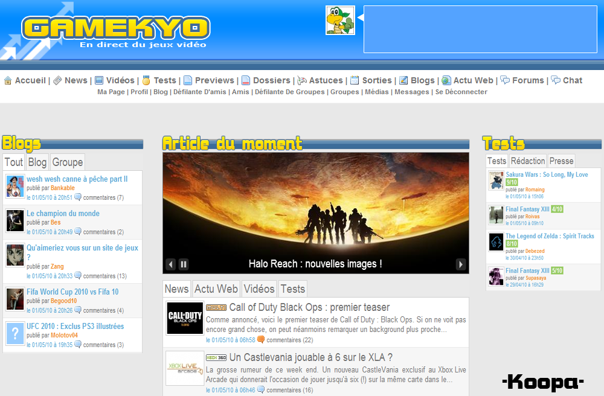This screenshot has width=604, height=396.
Task: Switch to Vidéos tab under article
Action: click(x=259, y=289)
